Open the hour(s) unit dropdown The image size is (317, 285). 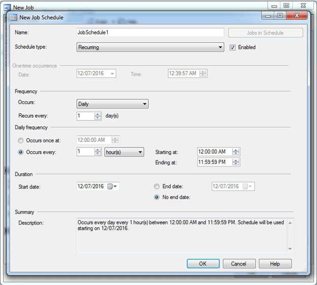coord(124,152)
